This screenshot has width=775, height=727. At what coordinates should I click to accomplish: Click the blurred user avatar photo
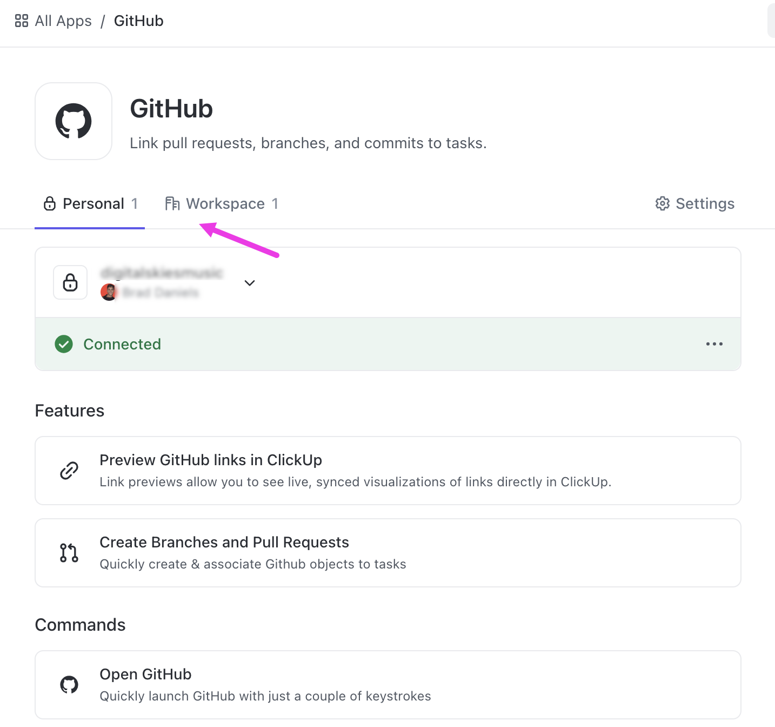109,292
